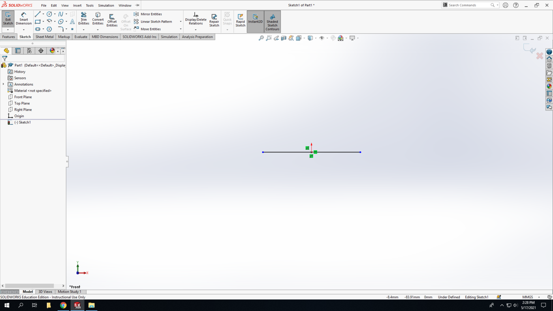Screen dimensions: 553x311
Task: Open the Exit Sketch dropdown arrow
Action: [x=8, y=30]
